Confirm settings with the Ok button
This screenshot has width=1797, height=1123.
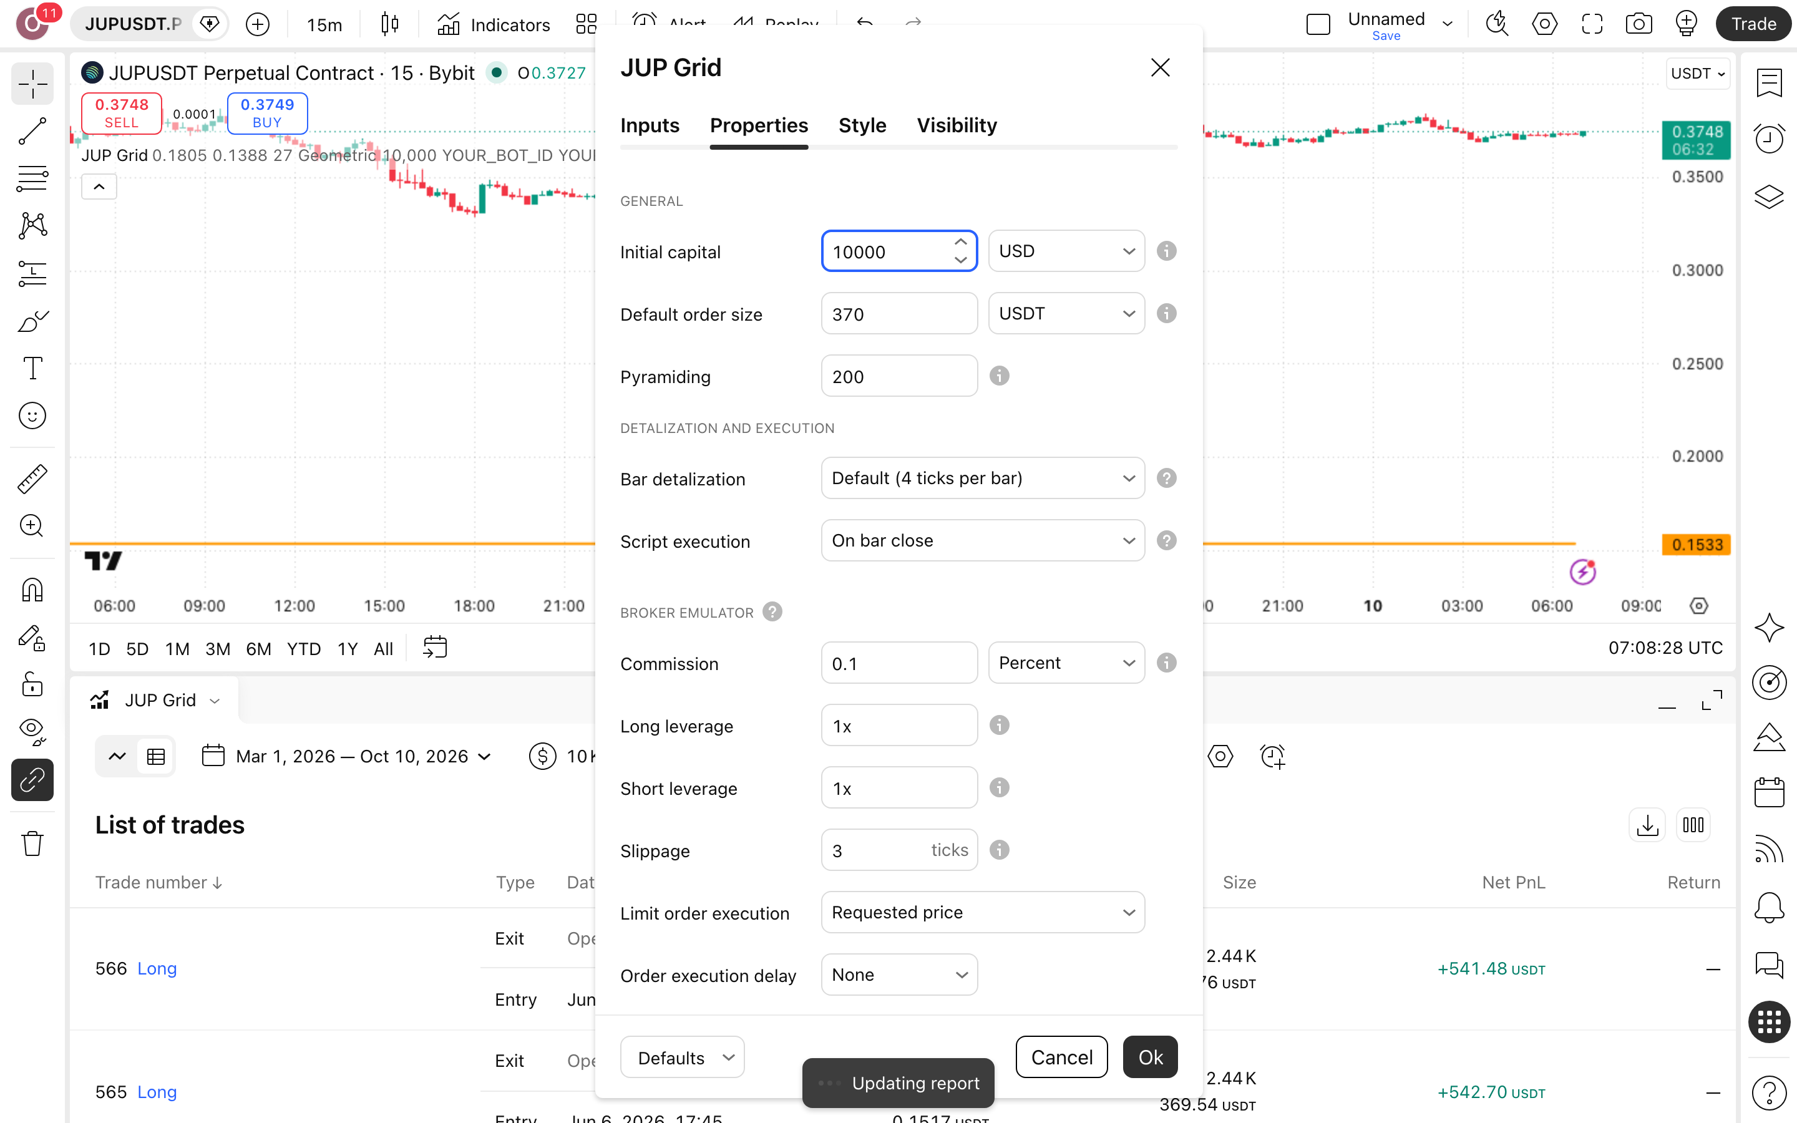pos(1150,1057)
